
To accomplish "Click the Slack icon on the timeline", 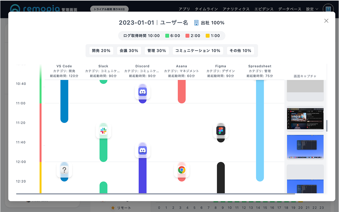I will [x=103, y=131].
